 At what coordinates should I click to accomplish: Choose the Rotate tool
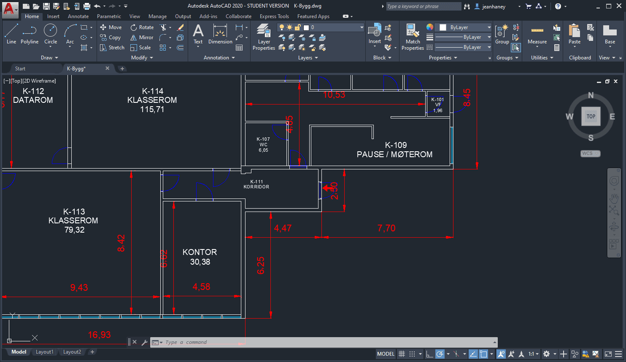point(142,27)
